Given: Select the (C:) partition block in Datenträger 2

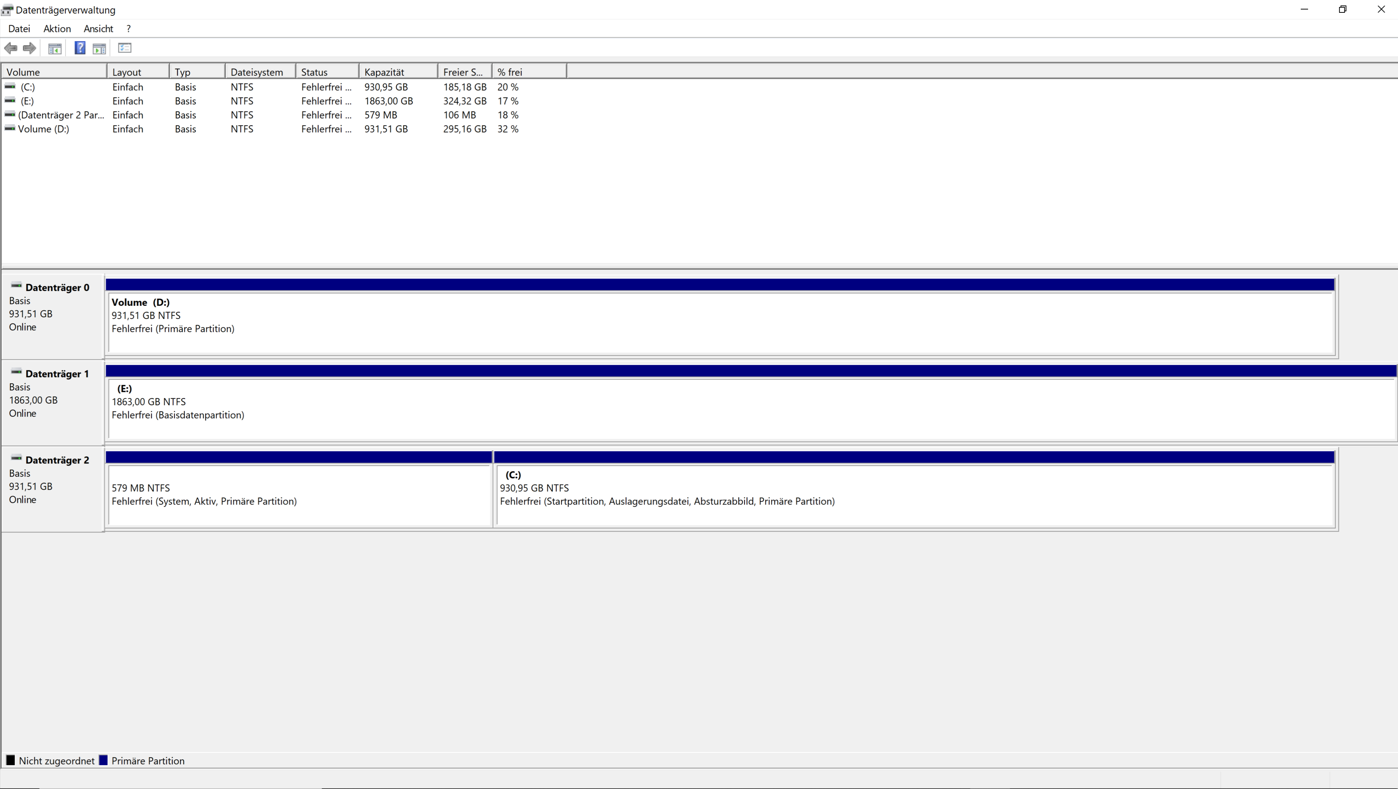Looking at the screenshot, I should (914, 495).
